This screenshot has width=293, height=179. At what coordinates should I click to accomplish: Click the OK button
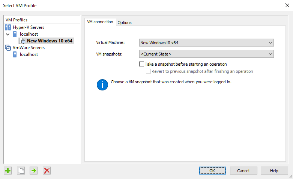[x=212, y=171]
